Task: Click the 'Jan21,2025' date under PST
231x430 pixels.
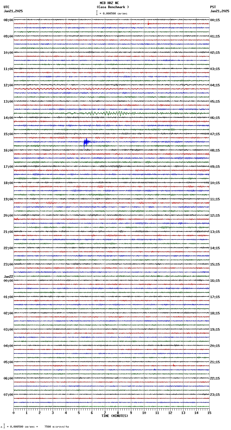Action: click(220, 11)
